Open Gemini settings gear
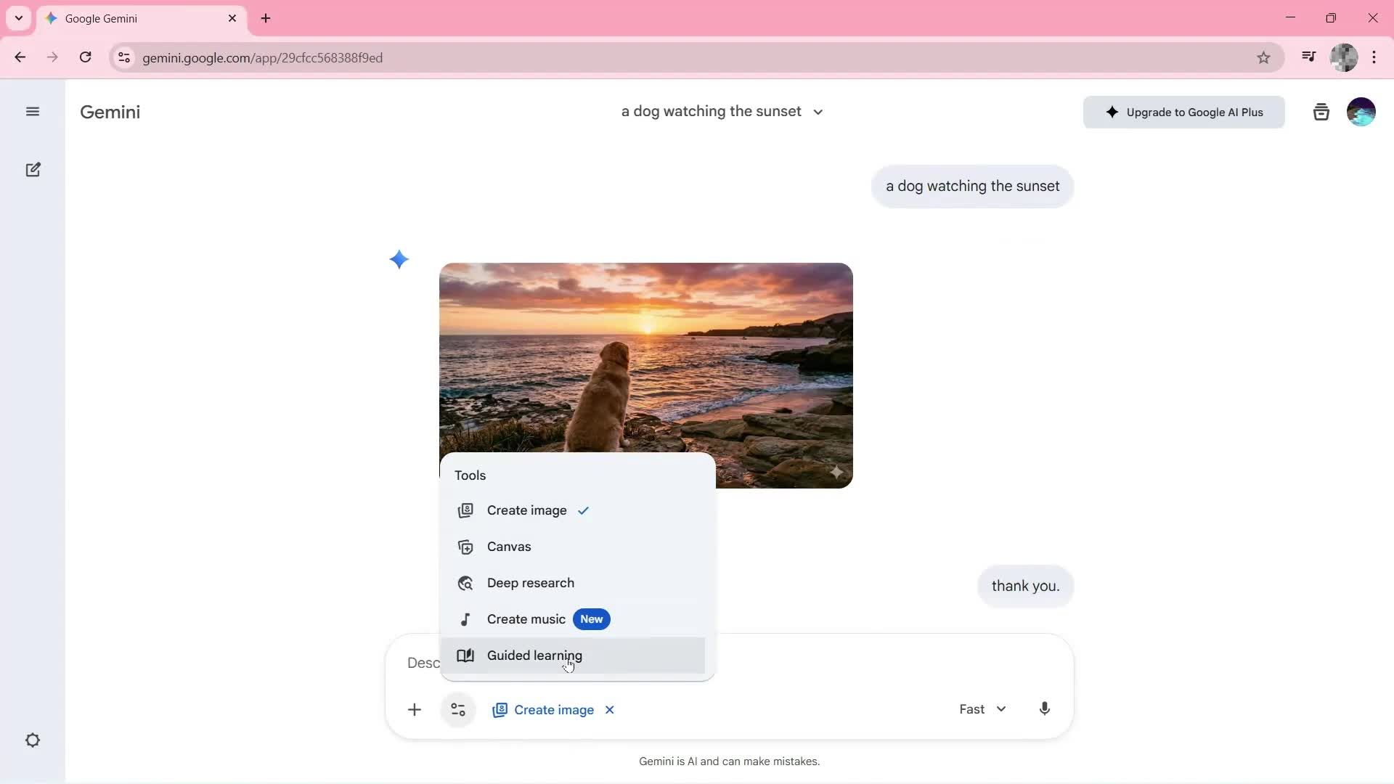 click(33, 740)
